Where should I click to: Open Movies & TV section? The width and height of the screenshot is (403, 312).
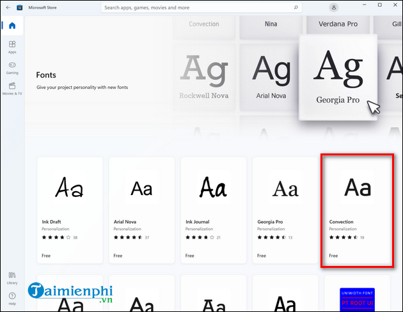click(x=12, y=89)
